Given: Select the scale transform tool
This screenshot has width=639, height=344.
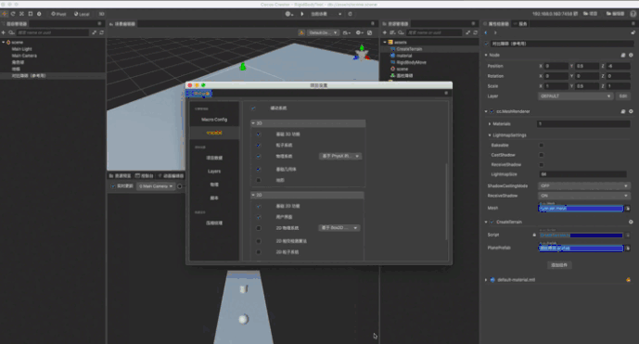Looking at the screenshot, I should 21,14.
